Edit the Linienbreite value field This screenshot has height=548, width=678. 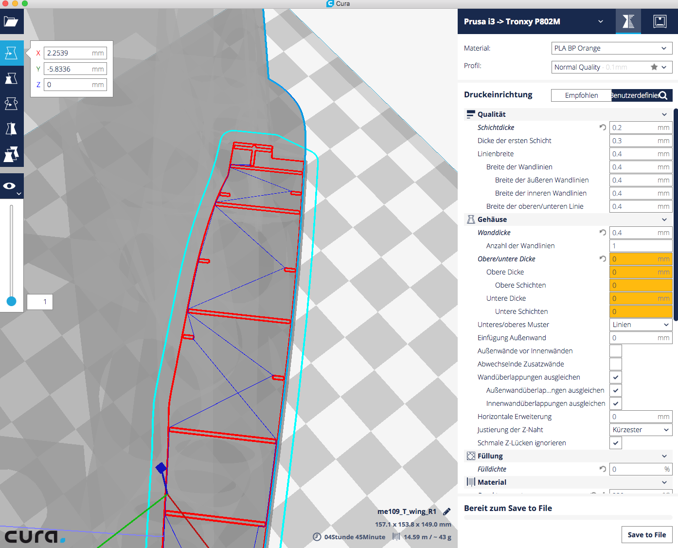641,154
